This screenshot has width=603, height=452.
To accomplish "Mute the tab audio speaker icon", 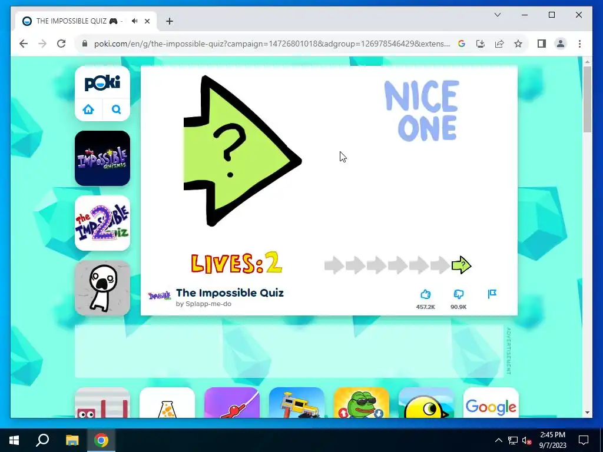I will (134, 21).
